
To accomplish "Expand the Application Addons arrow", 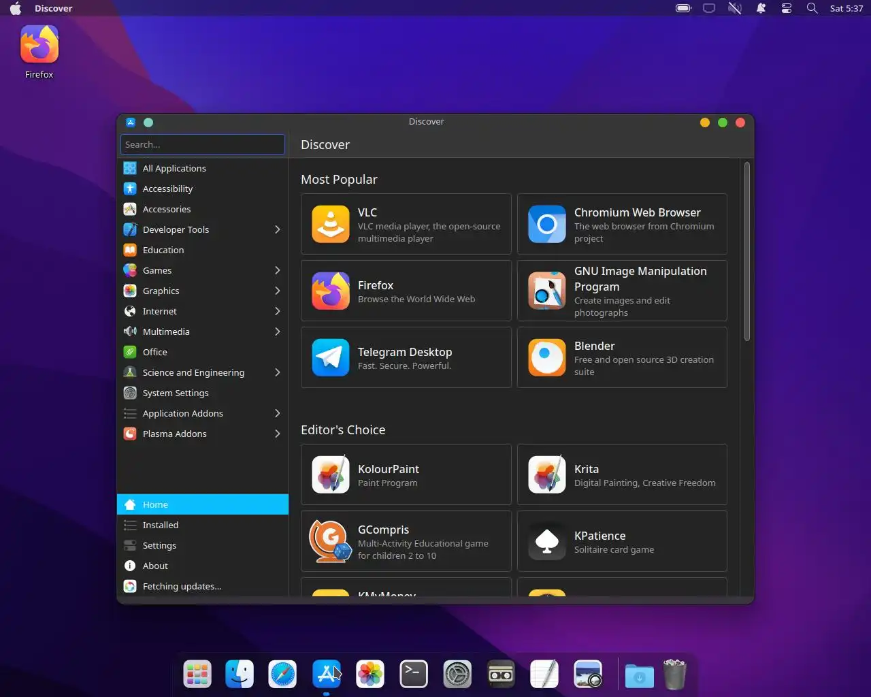I will [x=277, y=413].
